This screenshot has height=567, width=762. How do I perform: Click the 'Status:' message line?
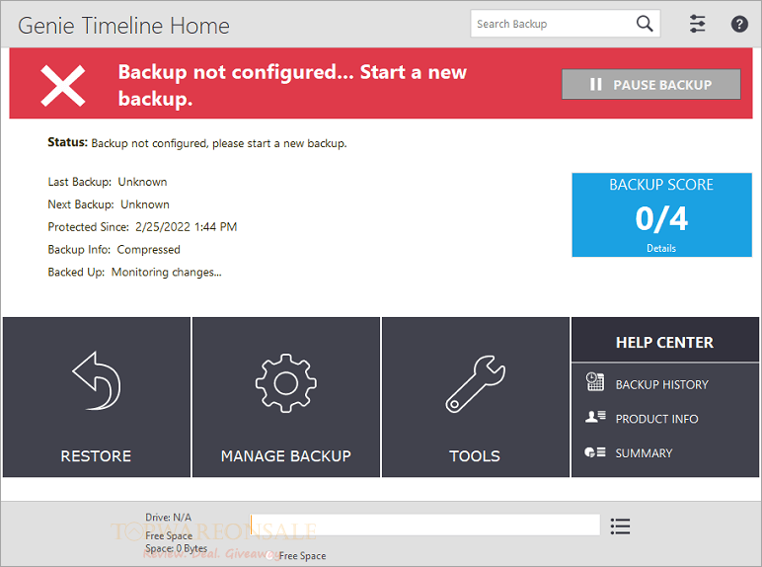coord(197,143)
